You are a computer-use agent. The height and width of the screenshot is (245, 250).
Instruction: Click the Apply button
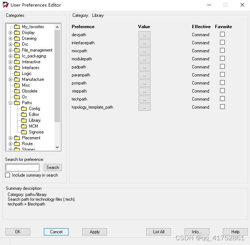[x=95, y=232]
